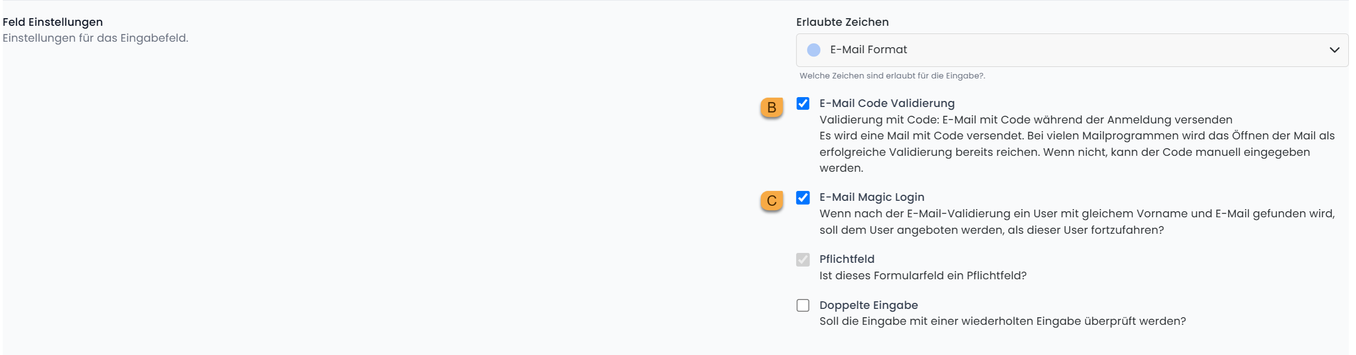The image size is (1356, 355).
Task: Click the E-Mail Code Validierung label text
Action: pos(886,103)
